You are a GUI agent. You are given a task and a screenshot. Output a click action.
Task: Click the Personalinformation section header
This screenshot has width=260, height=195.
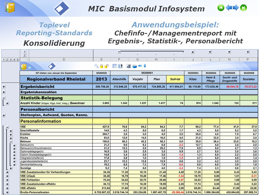56,121
